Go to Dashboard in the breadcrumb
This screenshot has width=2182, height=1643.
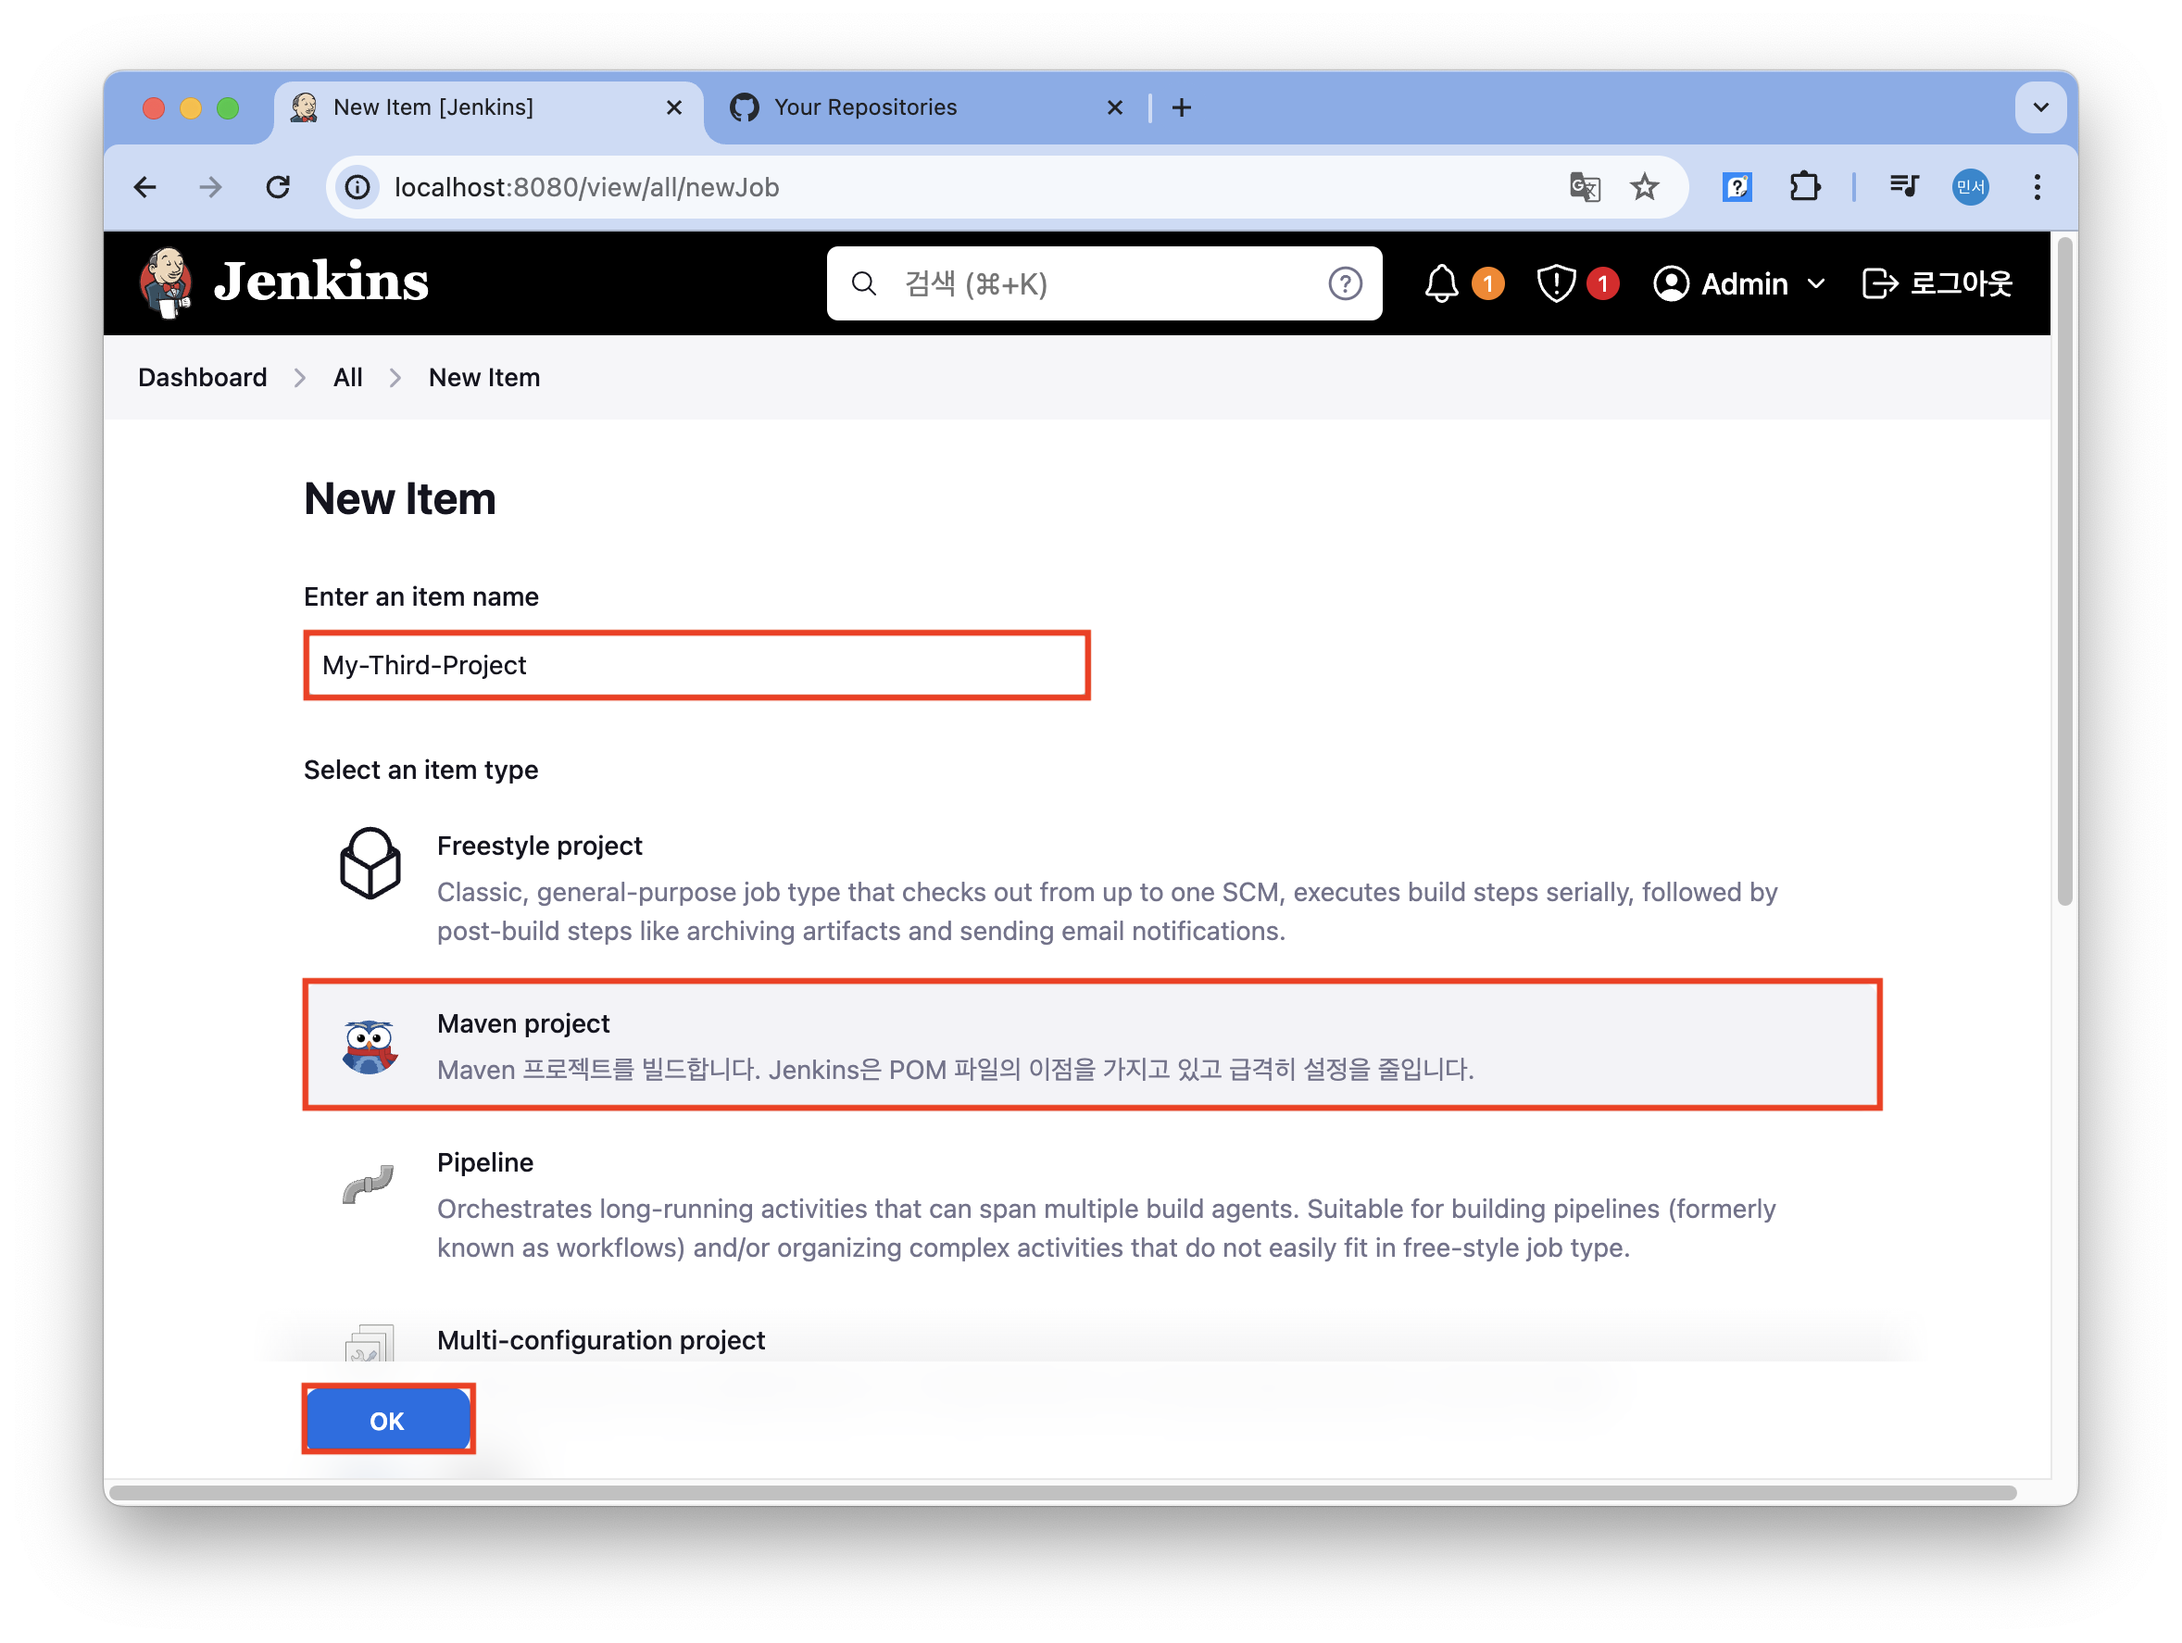point(202,378)
